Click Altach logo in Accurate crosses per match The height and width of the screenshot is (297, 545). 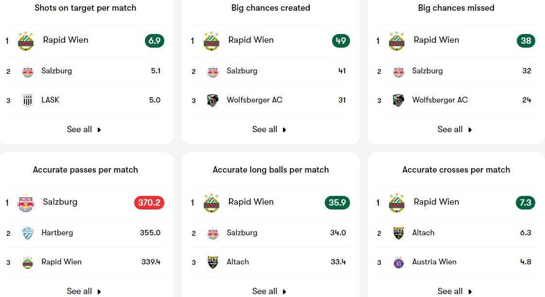tap(398, 233)
